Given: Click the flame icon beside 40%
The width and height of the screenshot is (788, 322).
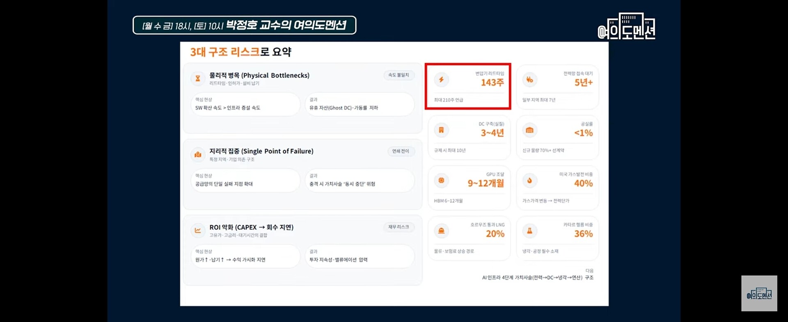Looking at the screenshot, I should [x=529, y=180].
